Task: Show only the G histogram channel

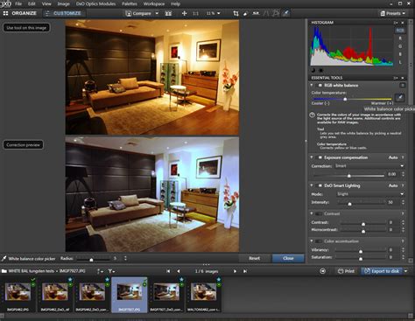Action: 400,46
